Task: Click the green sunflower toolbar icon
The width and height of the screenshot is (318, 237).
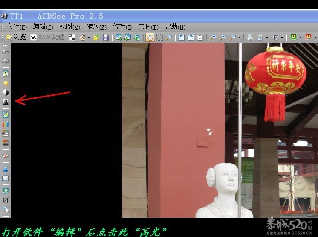Action: pyautogui.click(x=293, y=37)
